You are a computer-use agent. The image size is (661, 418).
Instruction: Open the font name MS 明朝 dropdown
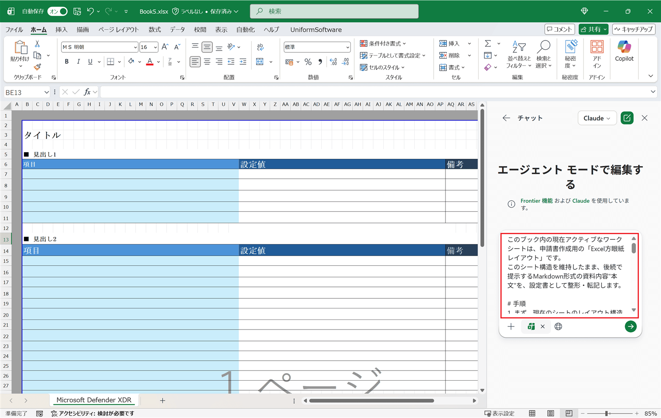pyautogui.click(x=135, y=47)
